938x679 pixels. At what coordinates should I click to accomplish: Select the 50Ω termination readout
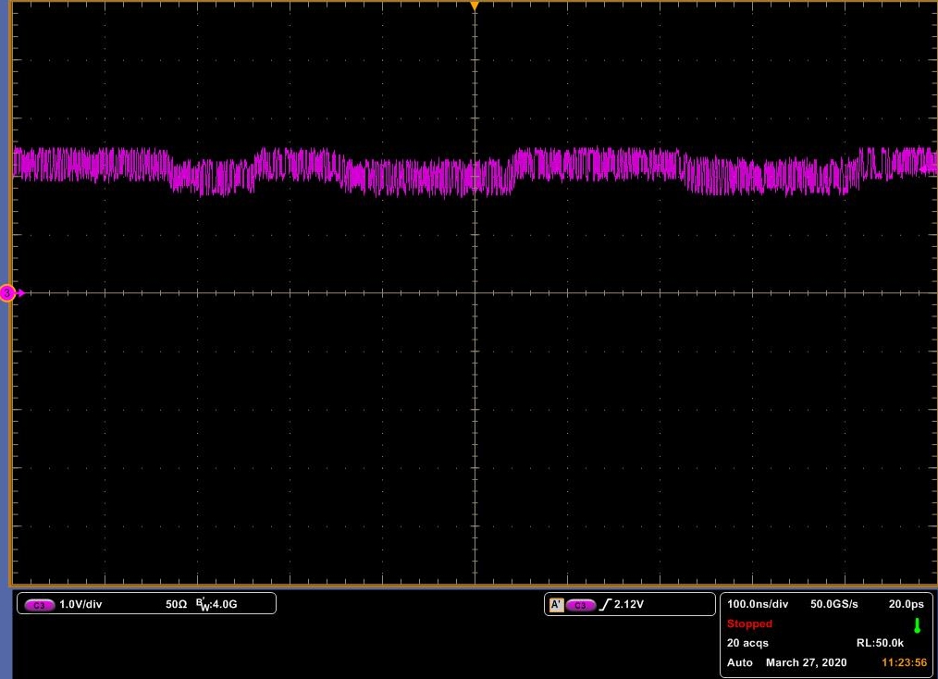(x=176, y=604)
